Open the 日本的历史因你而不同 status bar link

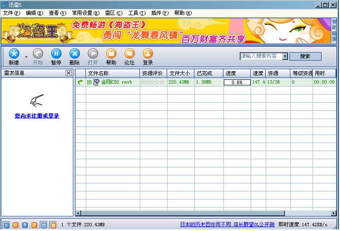[227, 224]
